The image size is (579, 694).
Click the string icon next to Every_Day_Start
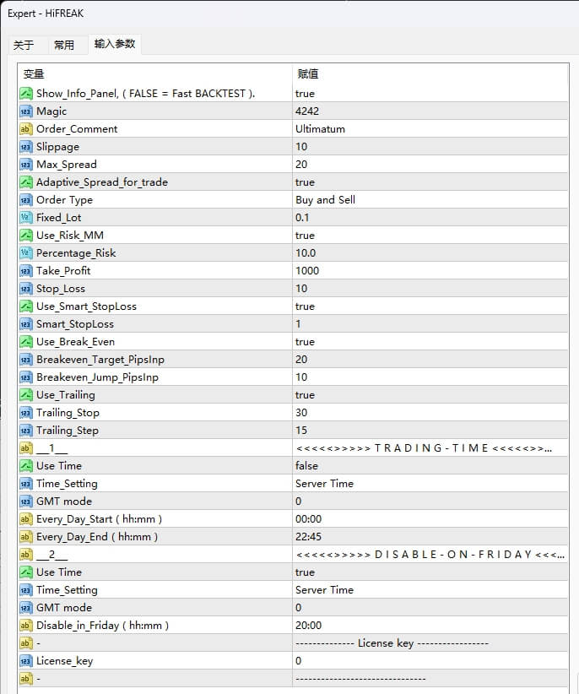click(26, 518)
